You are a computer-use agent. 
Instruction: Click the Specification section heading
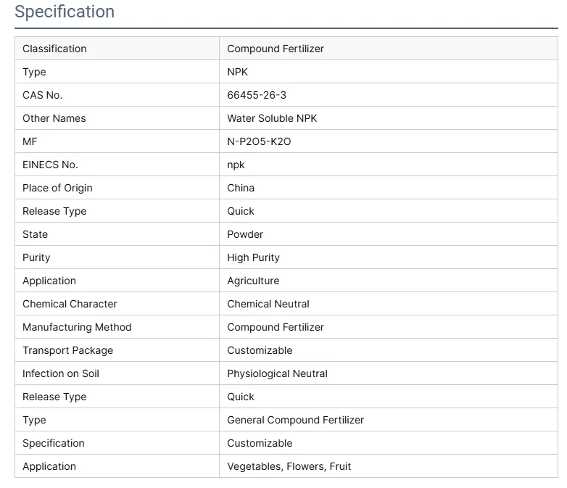[65, 12]
